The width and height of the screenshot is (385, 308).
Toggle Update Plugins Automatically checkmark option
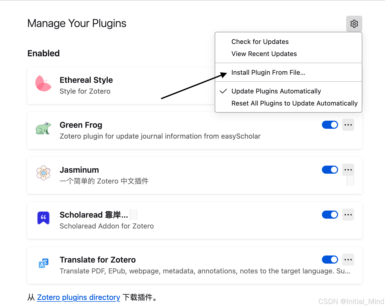coord(288,91)
